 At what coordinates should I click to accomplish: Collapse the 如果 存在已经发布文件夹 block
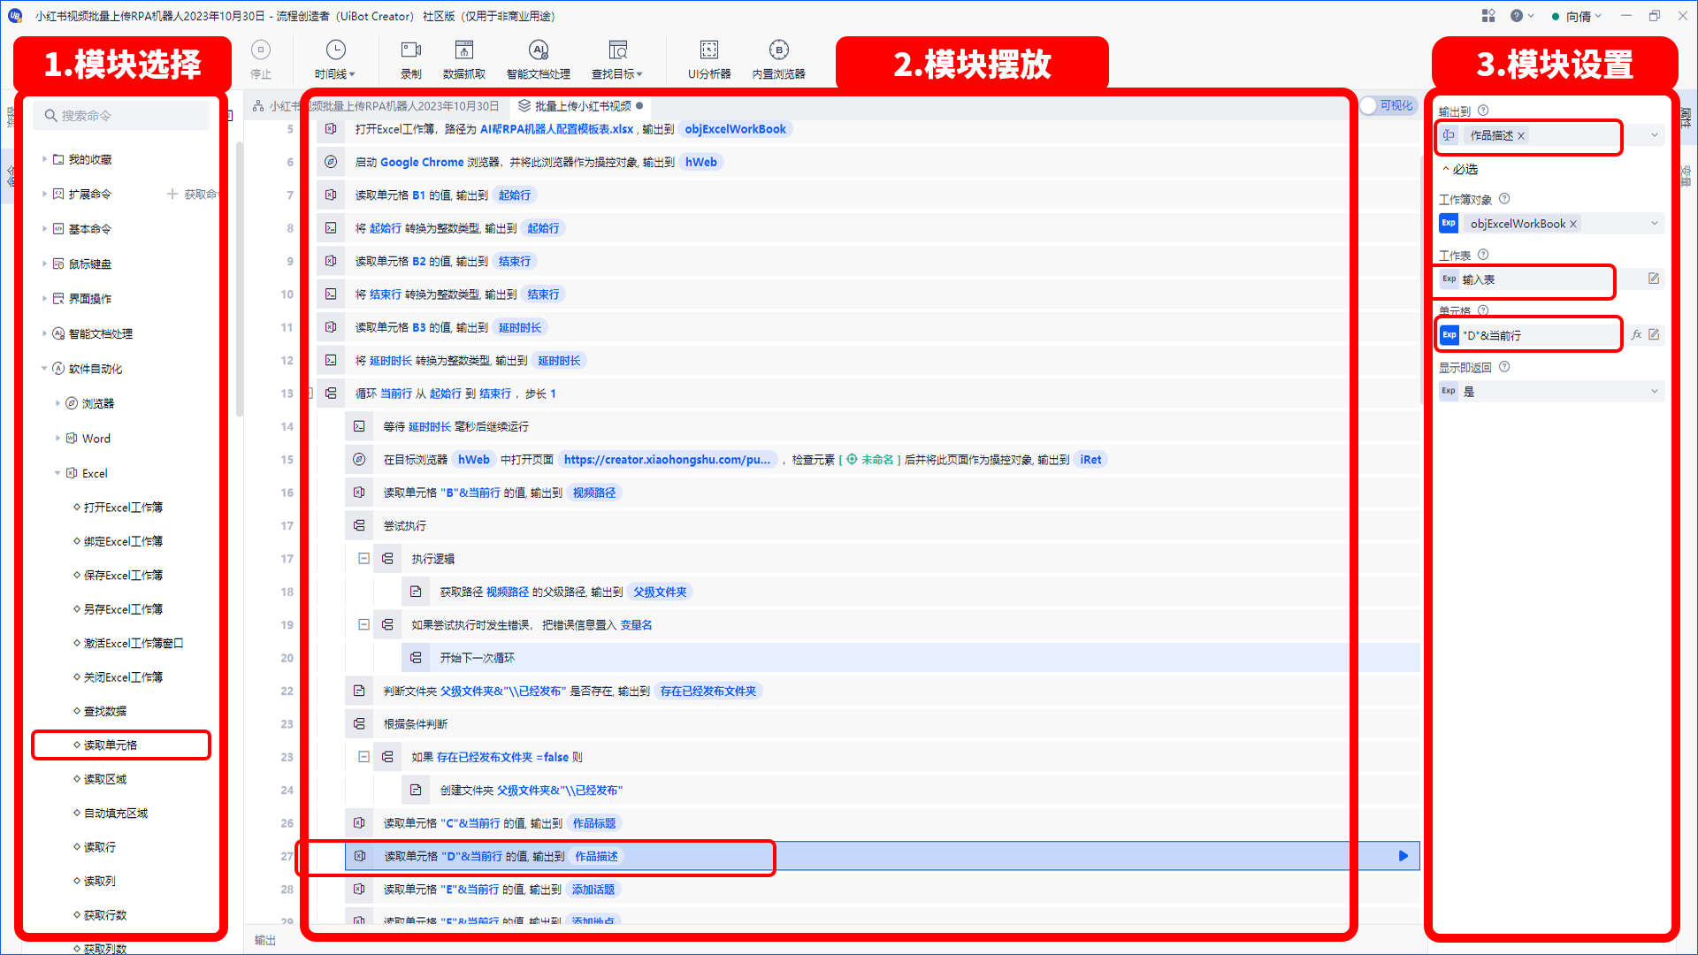[x=363, y=756]
